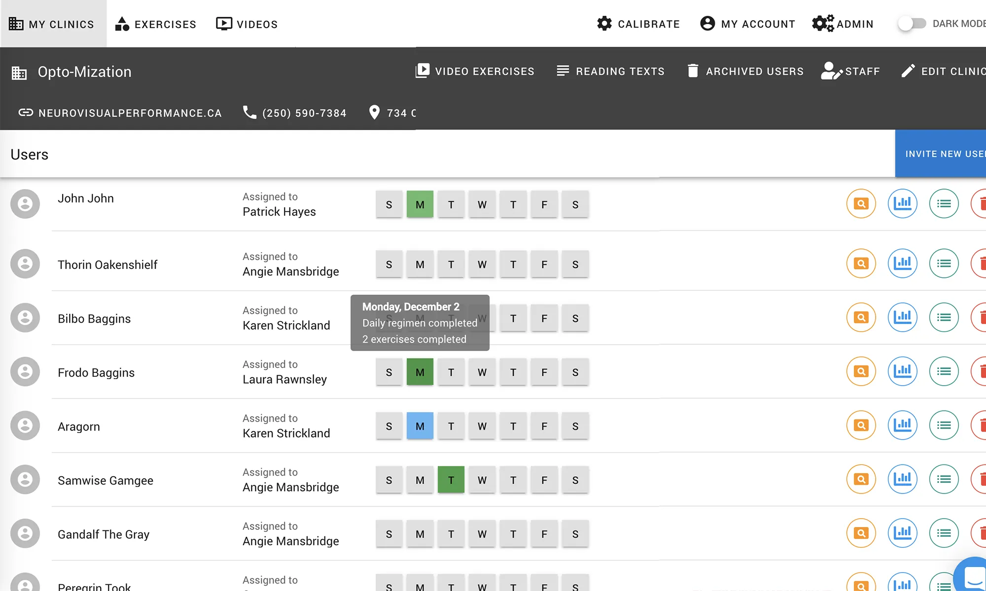Select Tuesday square for Samwise Gamgee
The height and width of the screenshot is (591, 986).
coord(451,480)
